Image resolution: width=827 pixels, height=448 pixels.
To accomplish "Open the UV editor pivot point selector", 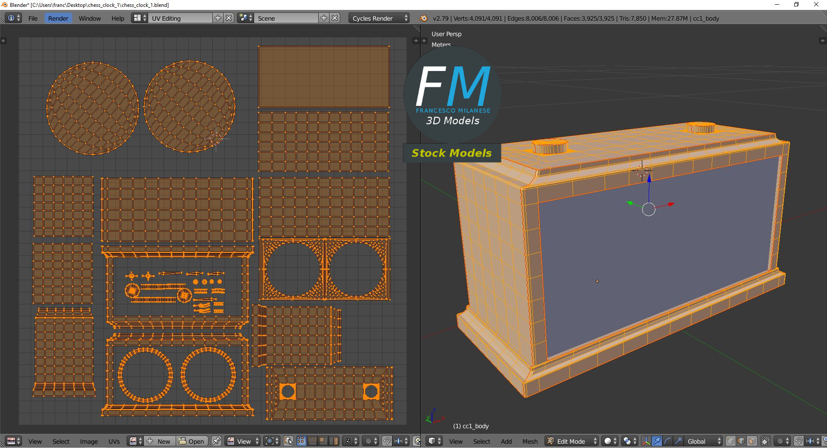I will pyautogui.click(x=272, y=441).
